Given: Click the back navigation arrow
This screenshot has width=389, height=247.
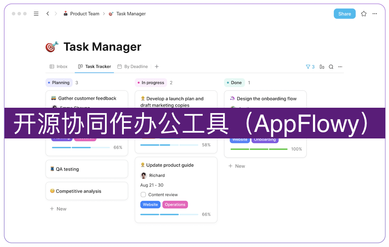Looking at the screenshot, I should (x=48, y=14).
